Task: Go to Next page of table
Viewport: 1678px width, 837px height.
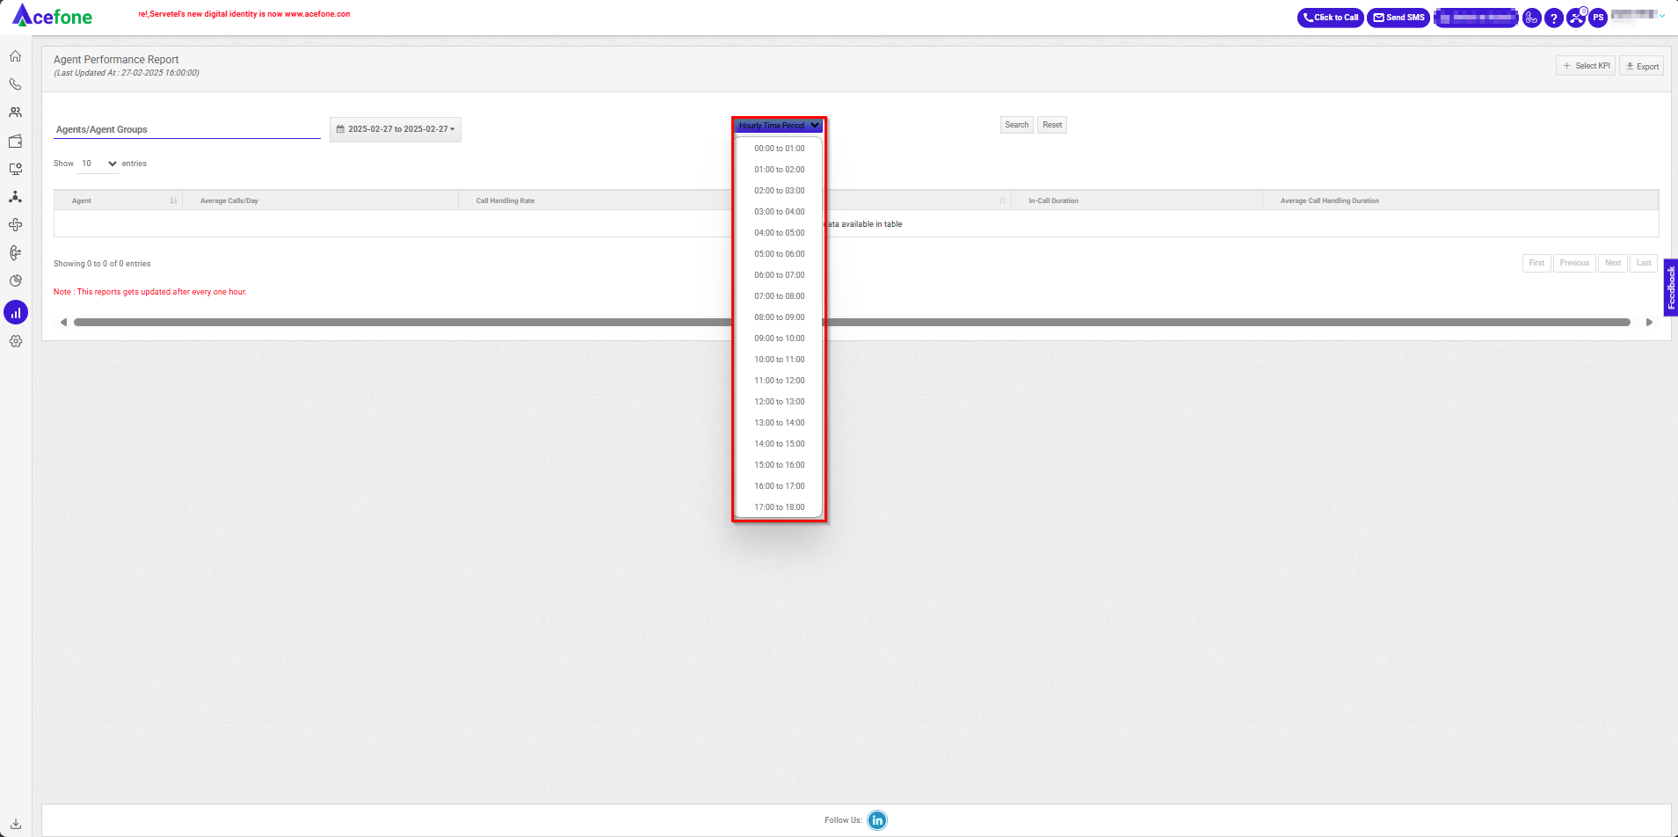Action: pos(1613,263)
